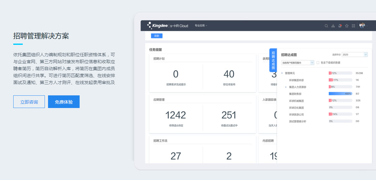Screen dimensions: 376x180
Task: Expand the 管理单元 tree node
Action: tap(282, 73)
